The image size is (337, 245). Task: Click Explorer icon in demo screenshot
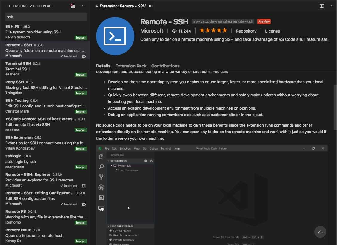[101, 157]
